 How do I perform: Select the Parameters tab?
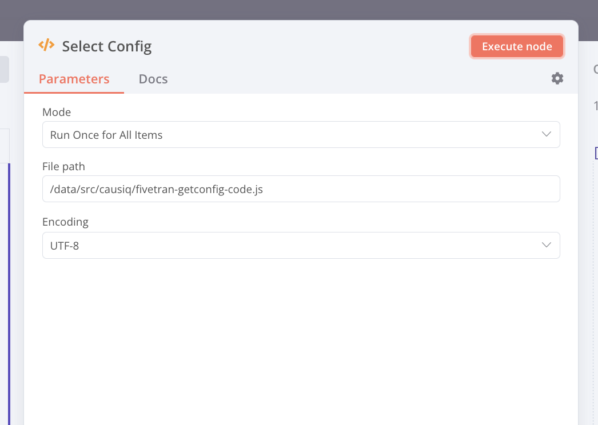(74, 79)
